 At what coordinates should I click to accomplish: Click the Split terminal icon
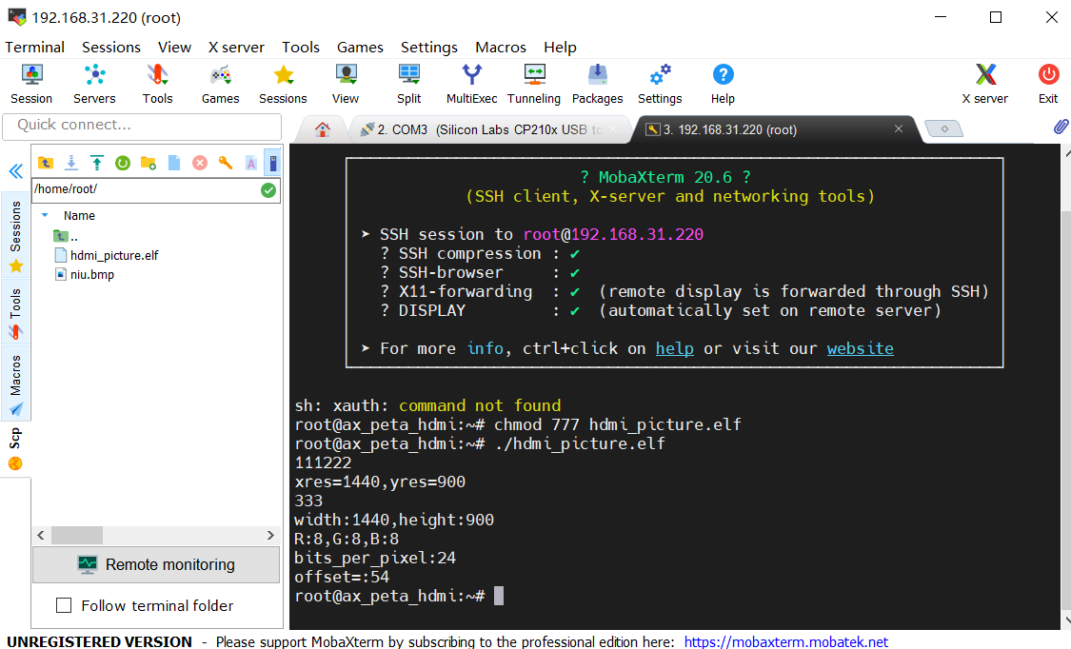[x=408, y=84]
